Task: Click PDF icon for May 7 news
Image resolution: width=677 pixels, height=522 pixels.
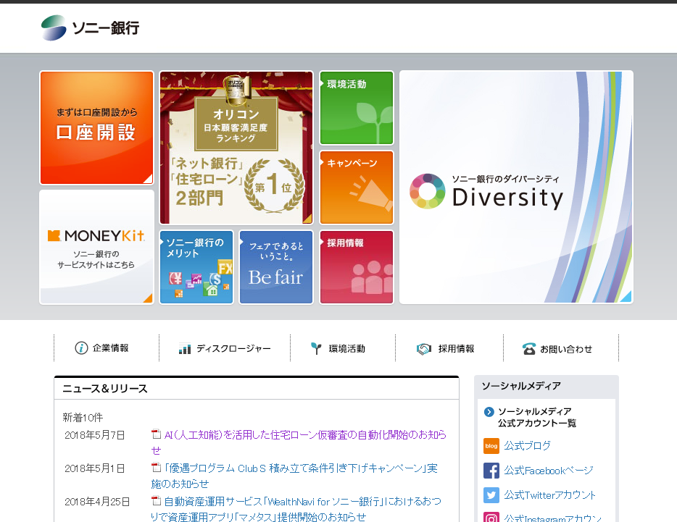Action: (x=157, y=434)
